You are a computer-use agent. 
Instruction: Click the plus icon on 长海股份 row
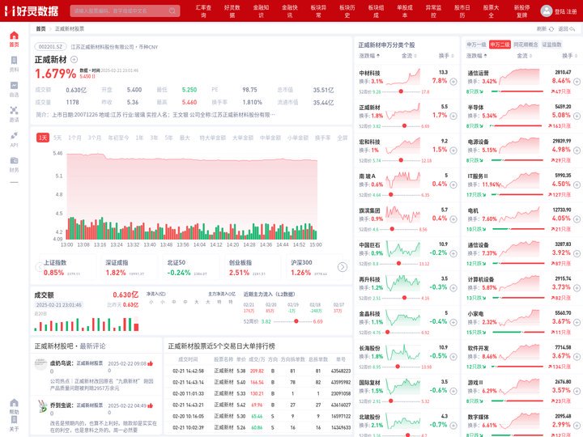(453, 357)
